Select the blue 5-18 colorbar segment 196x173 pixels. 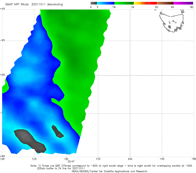[x=106, y=3]
